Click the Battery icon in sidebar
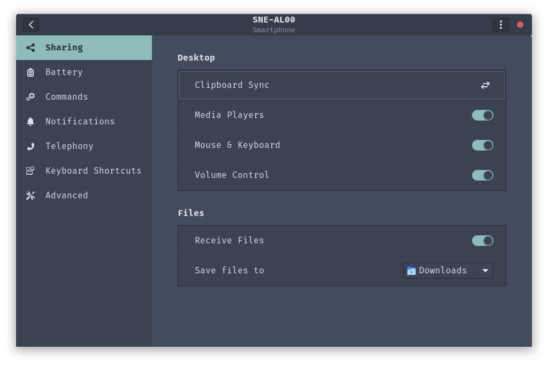The width and height of the screenshot is (548, 365). [x=31, y=72]
